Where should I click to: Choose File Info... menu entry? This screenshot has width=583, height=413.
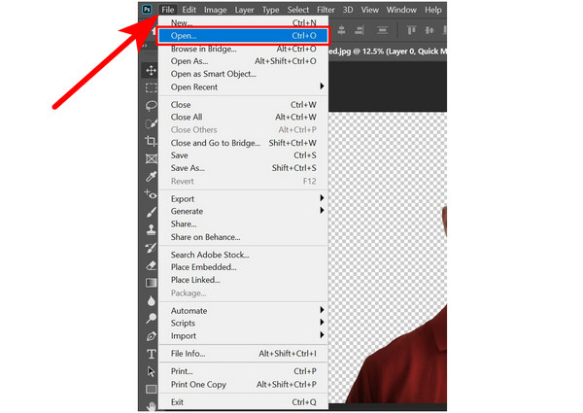(244, 354)
